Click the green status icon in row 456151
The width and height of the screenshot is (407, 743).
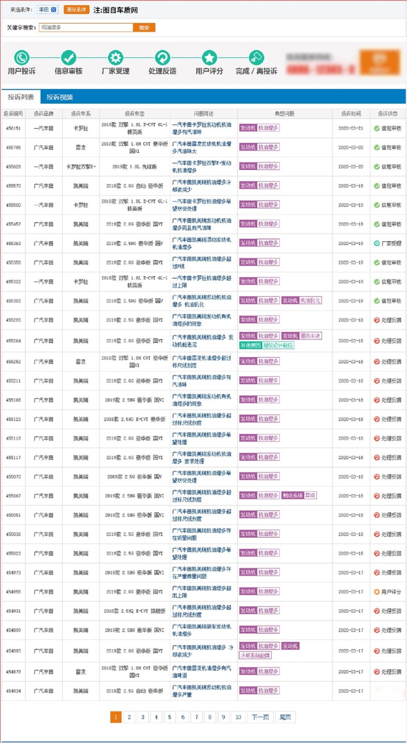pos(376,128)
